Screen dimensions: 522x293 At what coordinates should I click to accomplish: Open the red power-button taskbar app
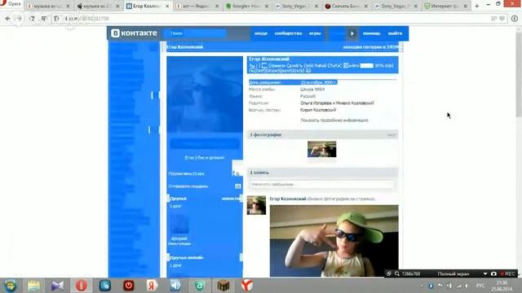point(129,286)
